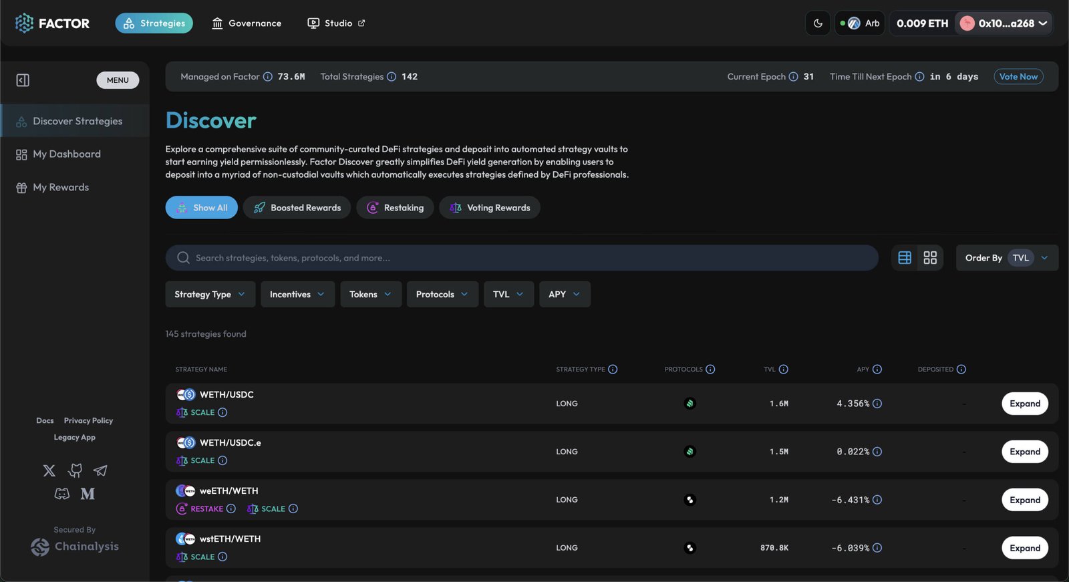Expand the WETH/USDC strategy row
1069x582 pixels.
pyautogui.click(x=1024, y=404)
